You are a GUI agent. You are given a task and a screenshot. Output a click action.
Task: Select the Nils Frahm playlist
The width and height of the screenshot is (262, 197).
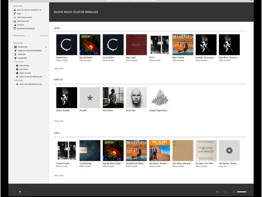click(23, 69)
